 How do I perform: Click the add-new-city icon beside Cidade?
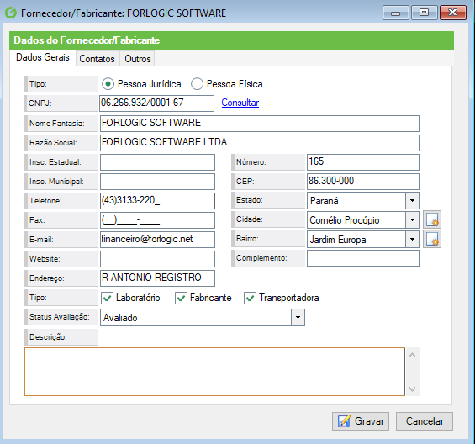[432, 219]
